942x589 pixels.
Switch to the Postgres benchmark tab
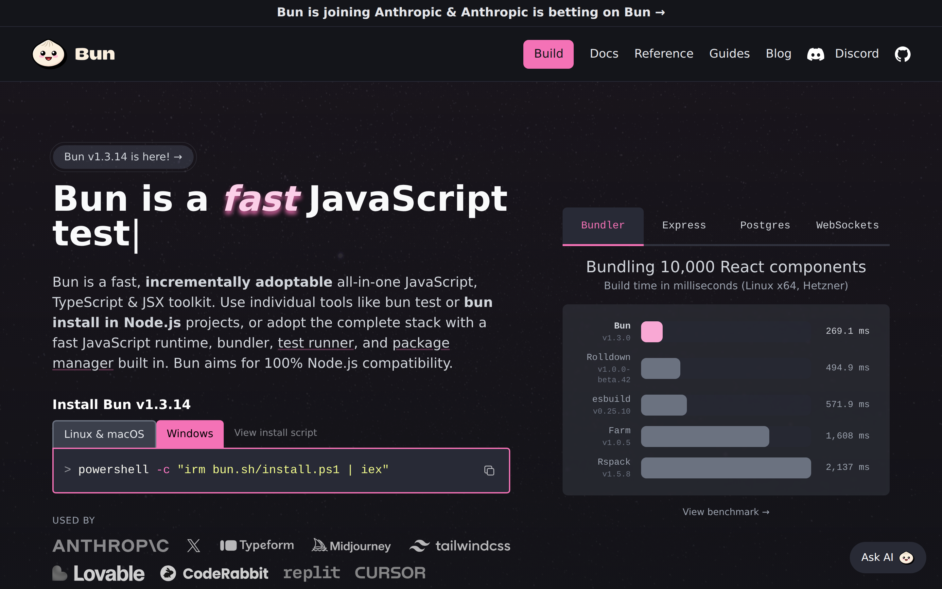pos(765,225)
